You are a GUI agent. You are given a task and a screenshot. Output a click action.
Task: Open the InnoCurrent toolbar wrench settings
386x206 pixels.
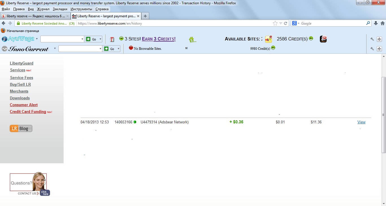tap(372, 49)
